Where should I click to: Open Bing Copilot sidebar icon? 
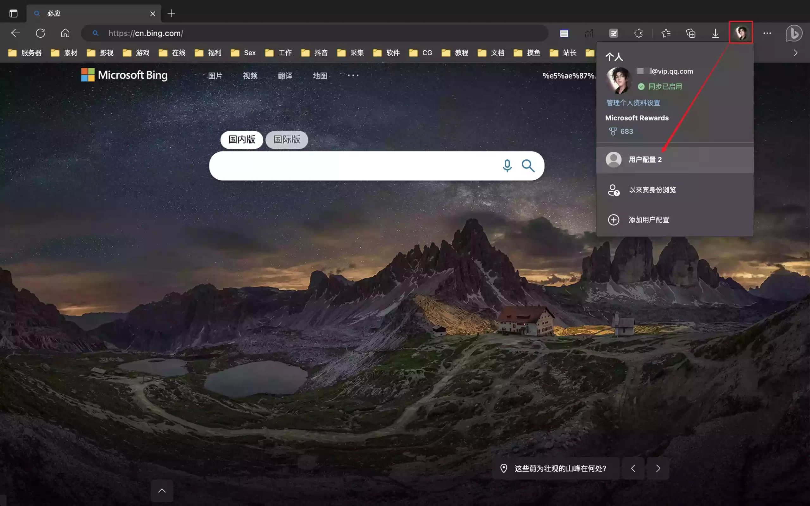pyautogui.click(x=794, y=33)
